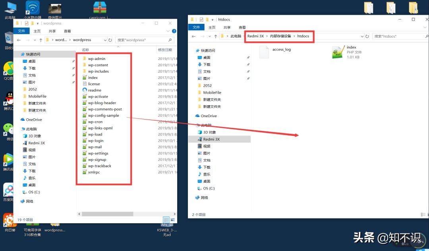
Task: Open address history dropdown in htdocs window
Action: tap(362, 36)
